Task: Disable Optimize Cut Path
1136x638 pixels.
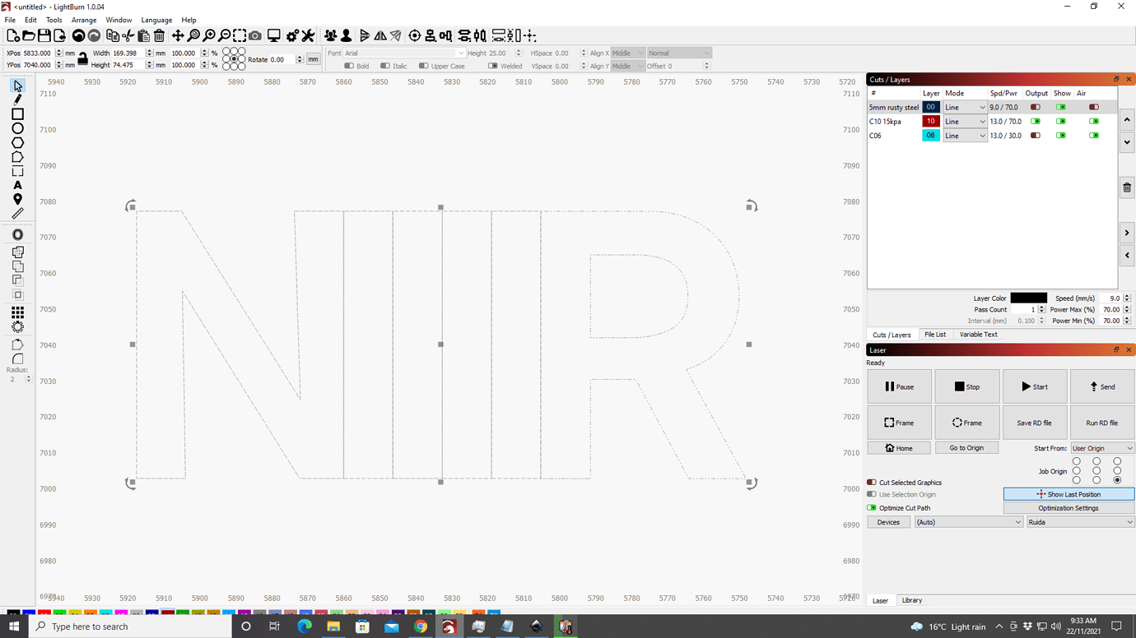Action: [871, 507]
